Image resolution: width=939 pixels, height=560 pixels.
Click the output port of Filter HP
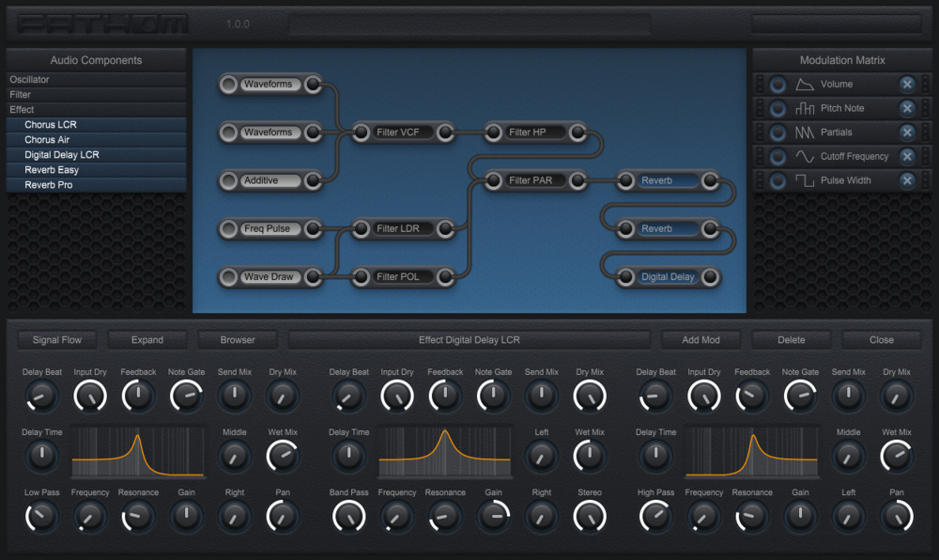click(577, 132)
